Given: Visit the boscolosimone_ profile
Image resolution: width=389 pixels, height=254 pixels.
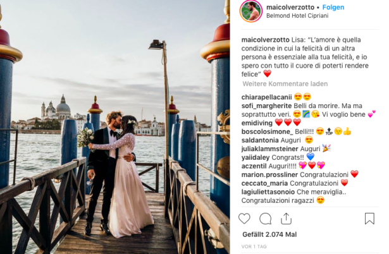Looking at the screenshot, I should point(267,131).
